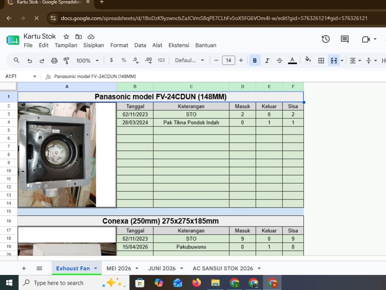
Task: Open the Edit menu
Action: point(44,45)
